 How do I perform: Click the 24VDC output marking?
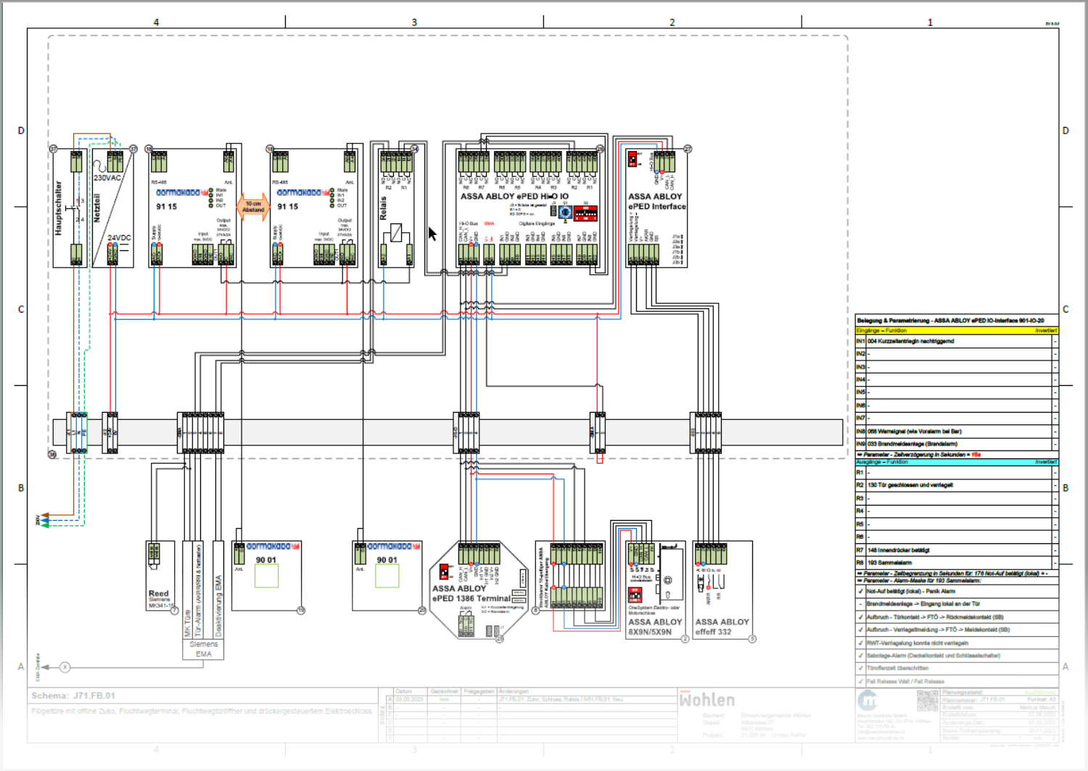click(120, 238)
